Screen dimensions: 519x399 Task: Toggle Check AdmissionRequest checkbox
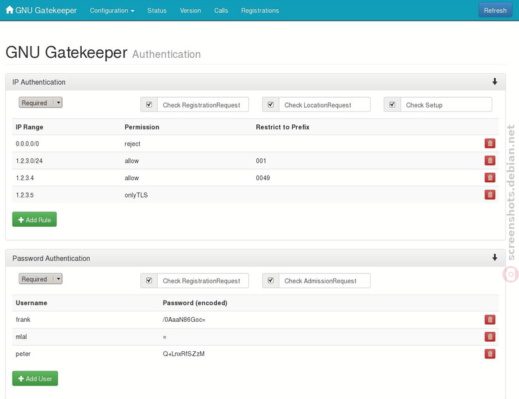pyautogui.click(x=270, y=281)
